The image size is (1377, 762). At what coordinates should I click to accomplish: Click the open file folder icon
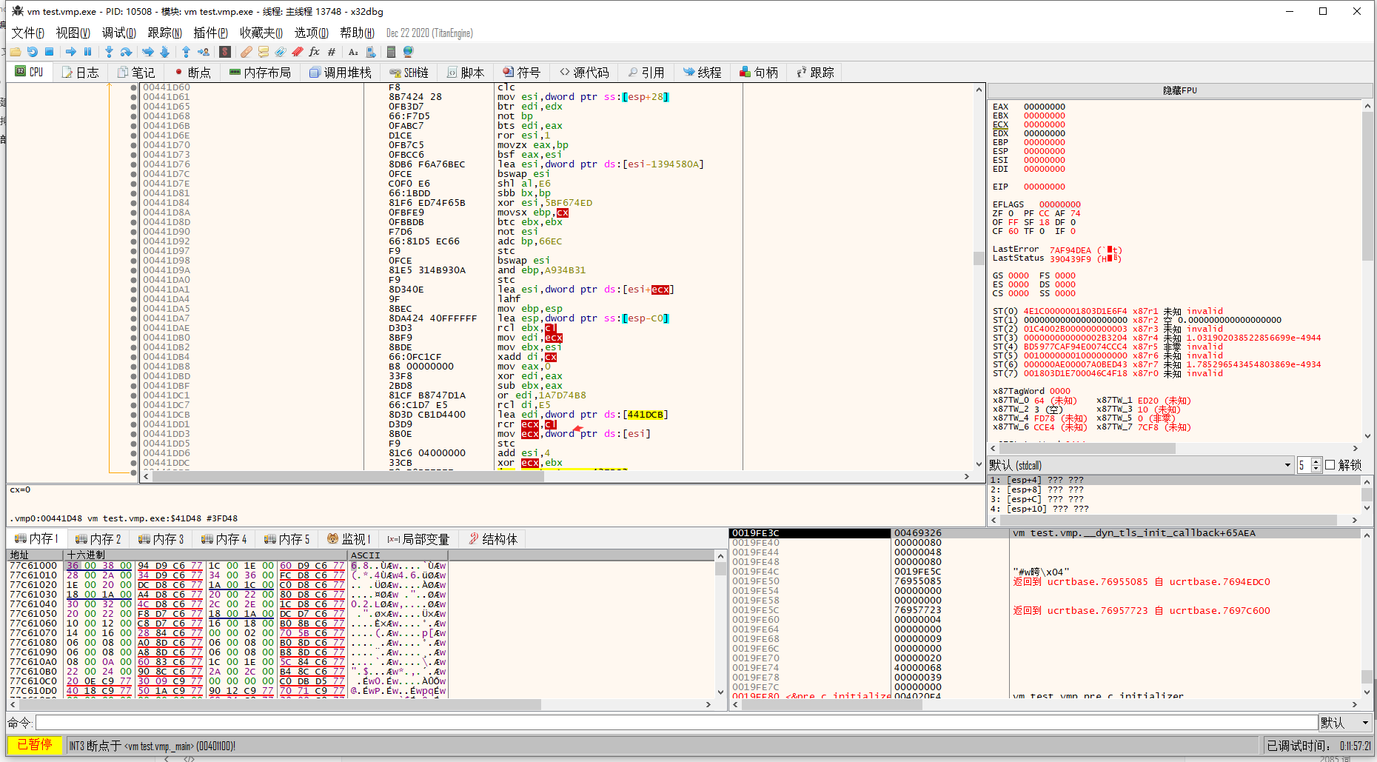(15, 52)
